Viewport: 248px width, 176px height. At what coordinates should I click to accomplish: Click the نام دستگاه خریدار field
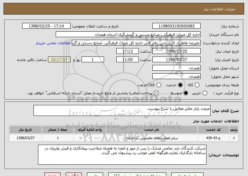coord(128,35)
